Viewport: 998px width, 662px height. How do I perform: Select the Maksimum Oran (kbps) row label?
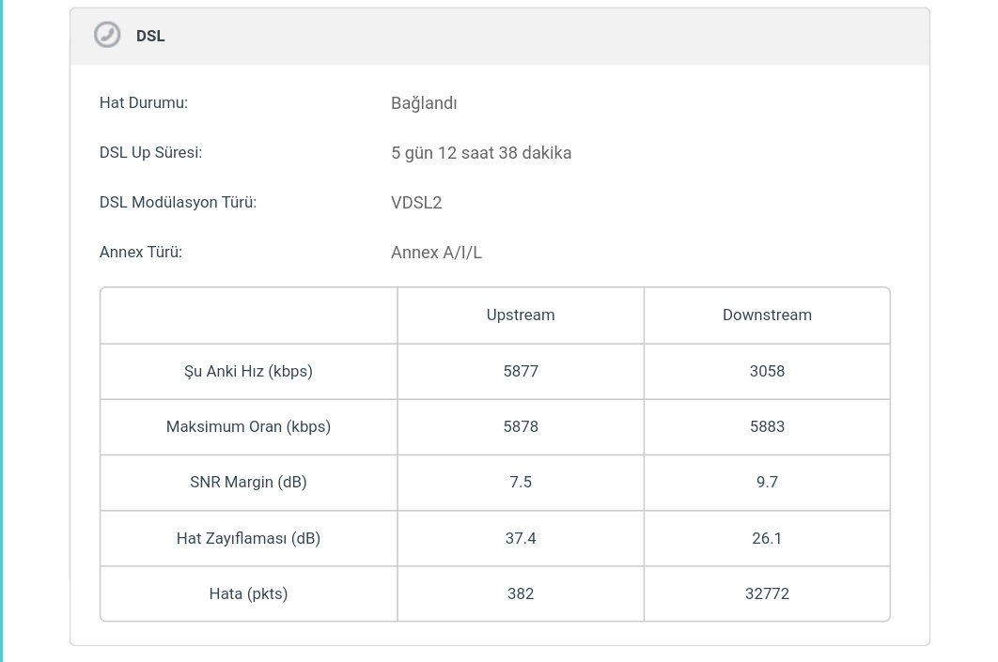(248, 426)
